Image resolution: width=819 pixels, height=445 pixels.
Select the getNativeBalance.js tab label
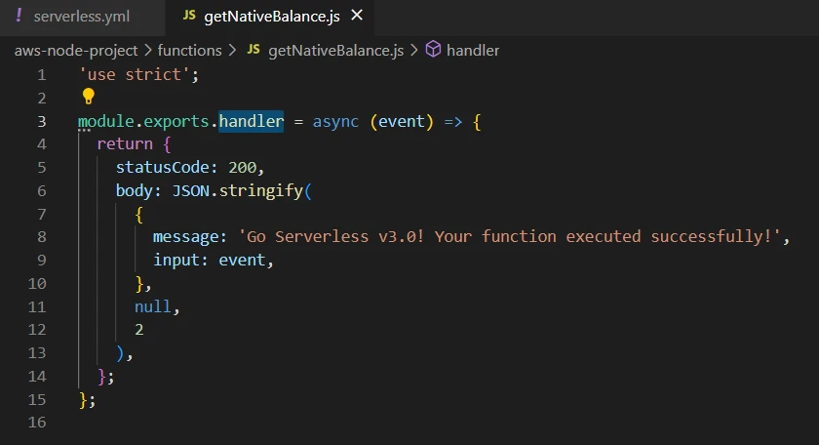272,17
